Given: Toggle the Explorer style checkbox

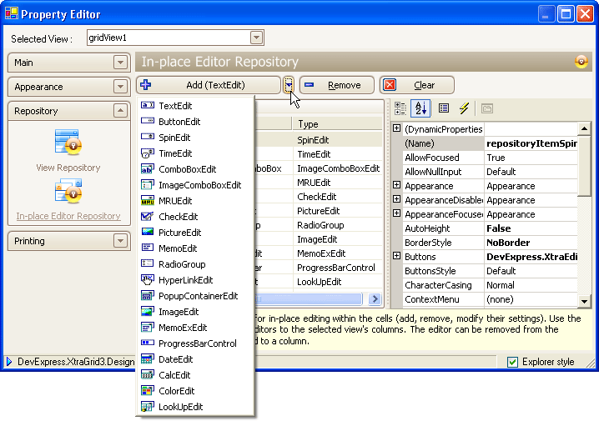Looking at the screenshot, I should (x=513, y=362).
